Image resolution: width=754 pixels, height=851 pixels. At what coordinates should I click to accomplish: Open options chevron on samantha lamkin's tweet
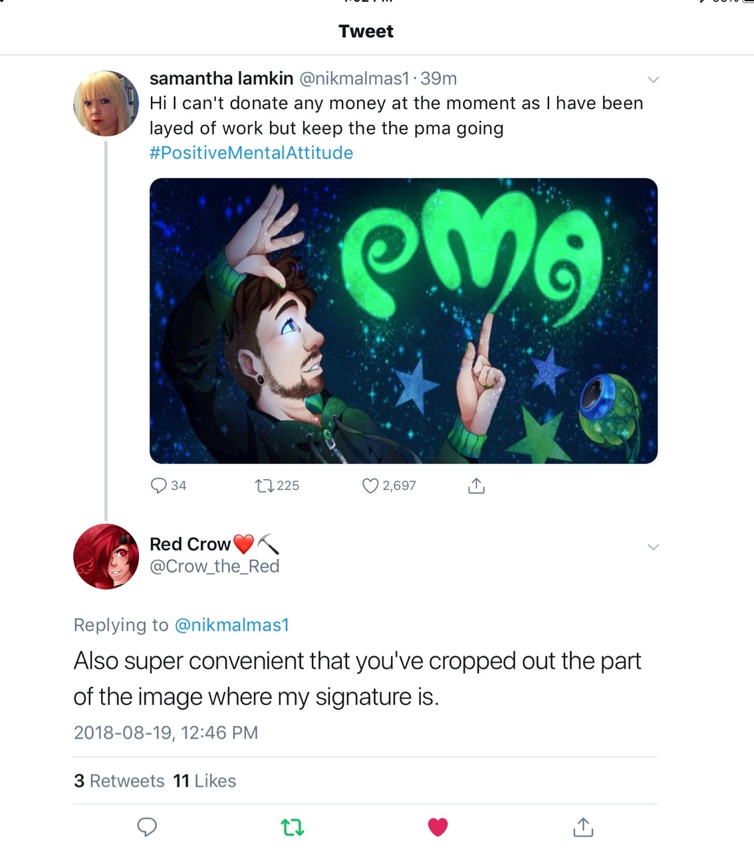coord(653,80)
